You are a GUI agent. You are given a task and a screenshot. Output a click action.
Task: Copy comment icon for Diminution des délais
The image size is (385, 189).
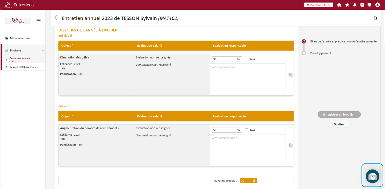(x=290, y=75)
